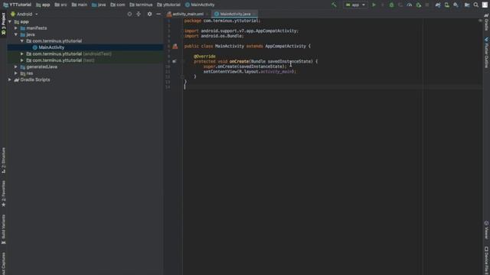Click the Run with Coverage icon
Viewport: 490px width, 275px height.
pyautogui.click(x=400, y=5)
